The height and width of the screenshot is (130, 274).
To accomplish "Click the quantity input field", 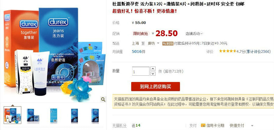I will coord(141,71).
